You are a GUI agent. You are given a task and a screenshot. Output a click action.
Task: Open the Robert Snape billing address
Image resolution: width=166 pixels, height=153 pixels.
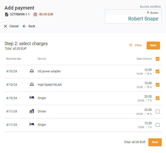143,19
